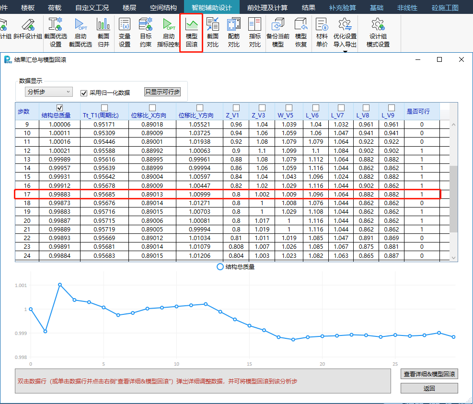Switch to the 前处理及计算 tab

(267, 8)
